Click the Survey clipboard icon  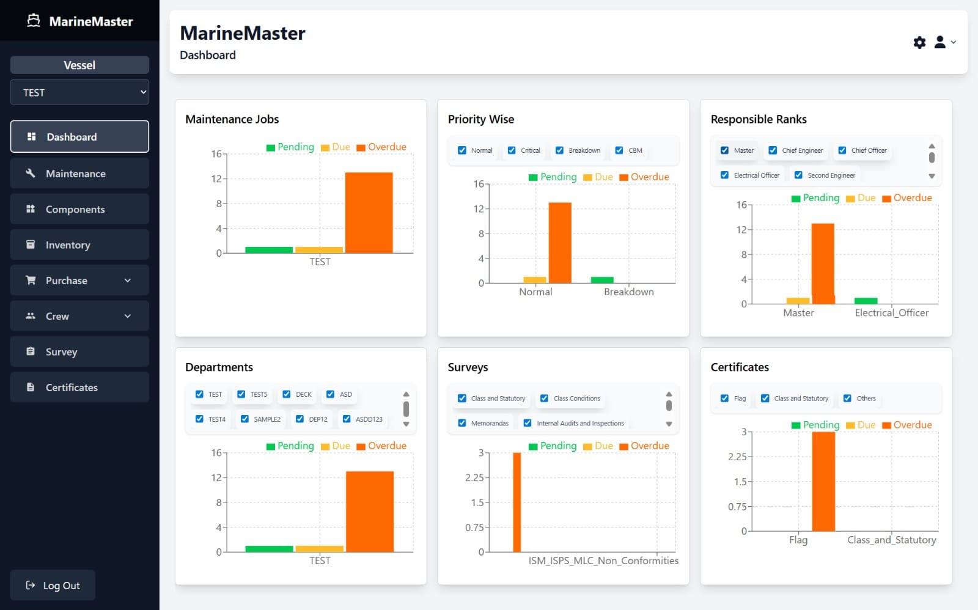[30, 351]
